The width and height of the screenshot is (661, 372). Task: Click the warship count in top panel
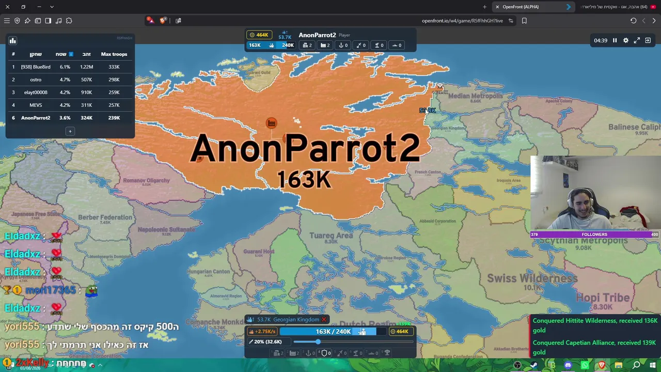pos(397,45)
